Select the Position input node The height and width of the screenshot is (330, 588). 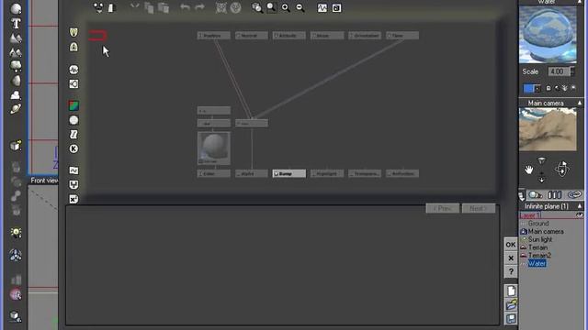coord(214,36)
